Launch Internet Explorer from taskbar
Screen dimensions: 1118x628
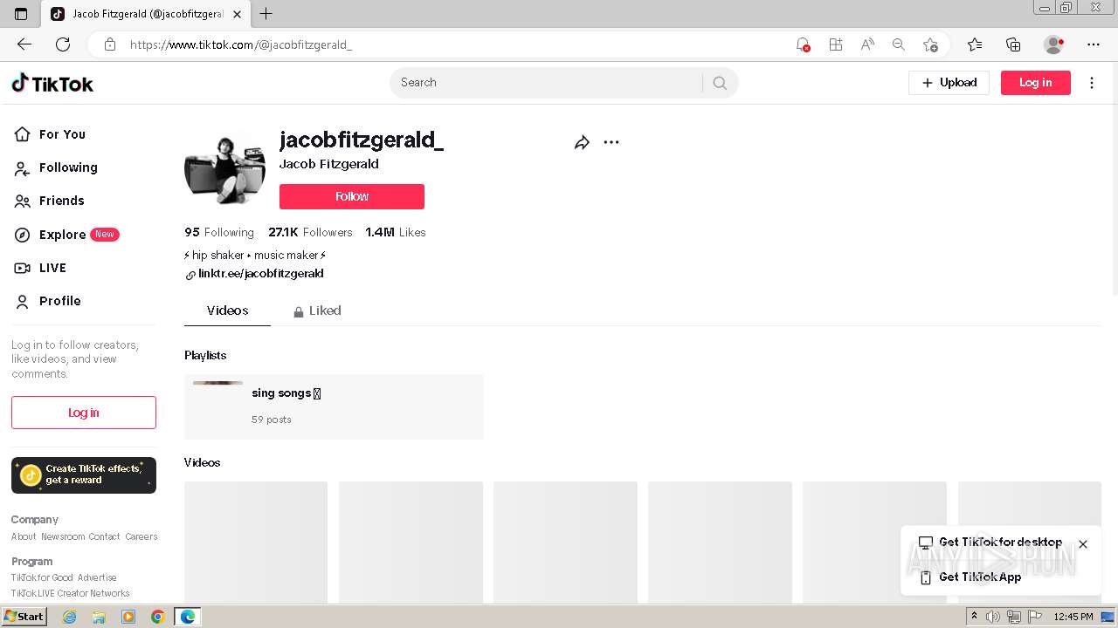(69, 617)
